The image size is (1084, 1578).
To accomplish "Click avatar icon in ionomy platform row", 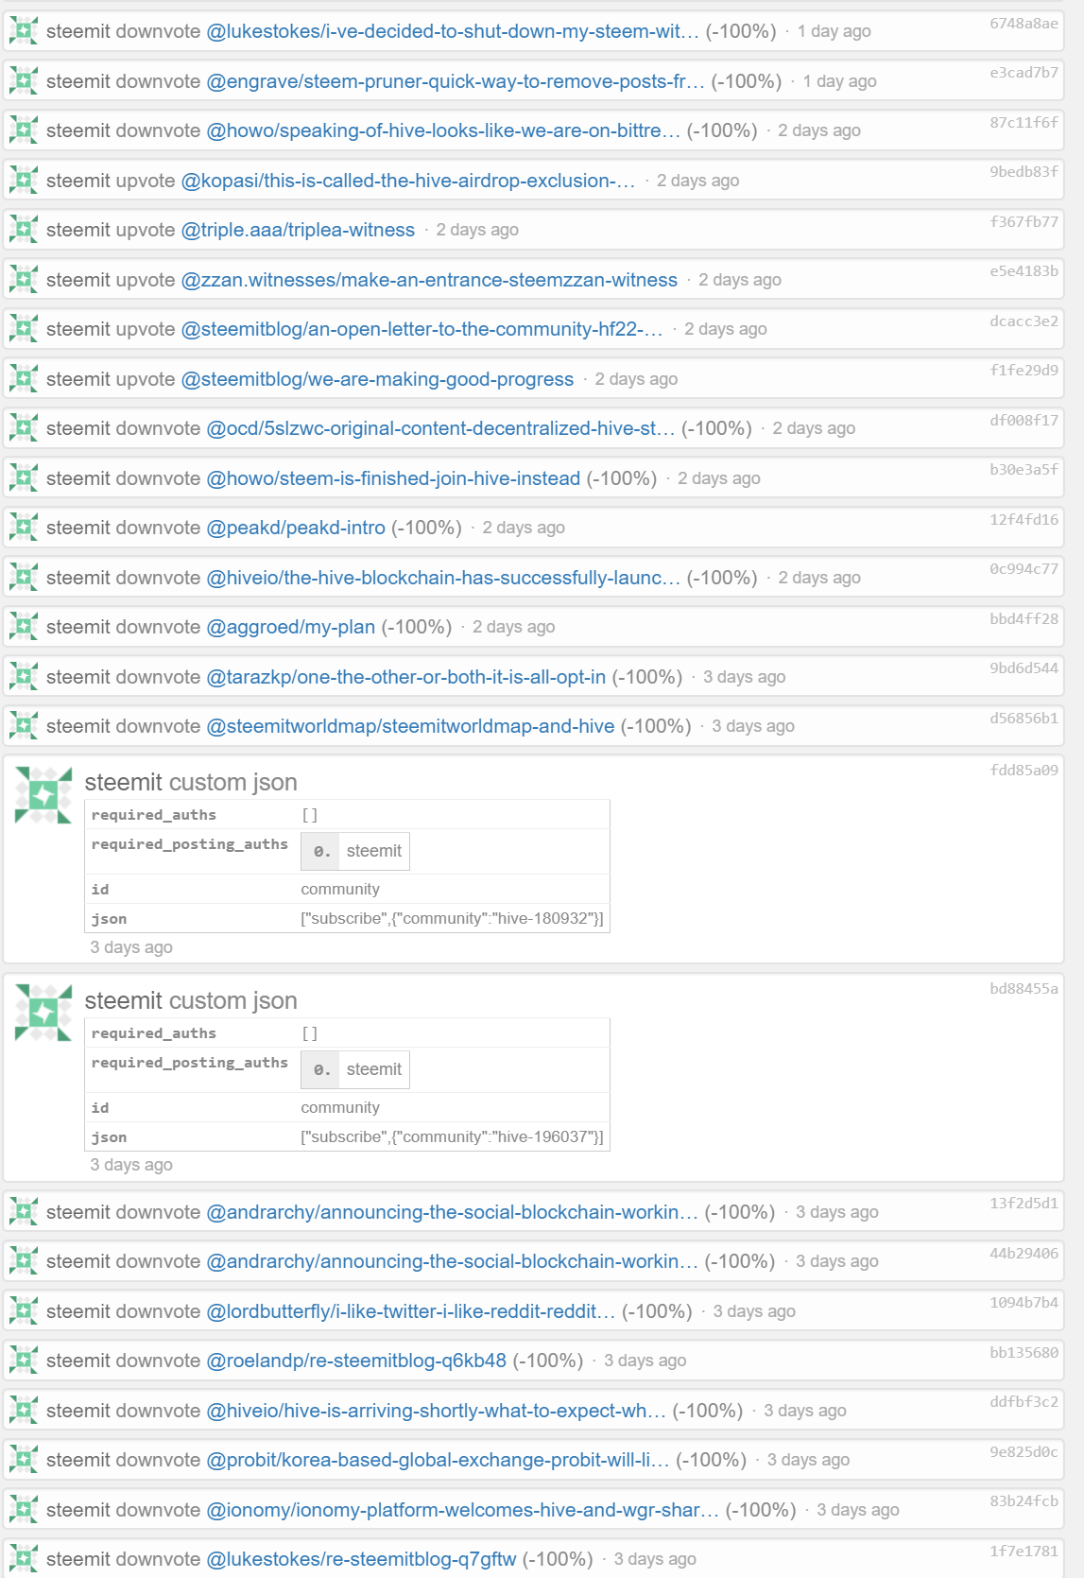I will click(24, 1510).
